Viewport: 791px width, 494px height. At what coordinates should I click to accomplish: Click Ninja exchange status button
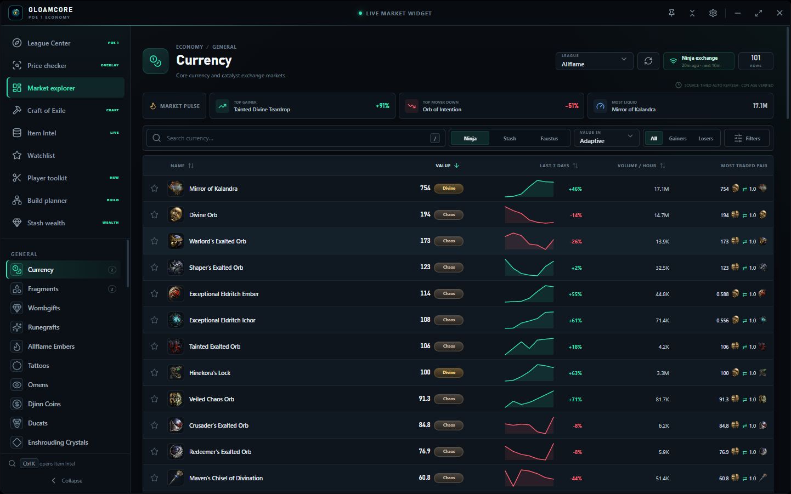click(699, 61)
